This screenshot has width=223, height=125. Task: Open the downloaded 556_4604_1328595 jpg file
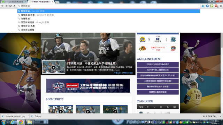[14, 116]
